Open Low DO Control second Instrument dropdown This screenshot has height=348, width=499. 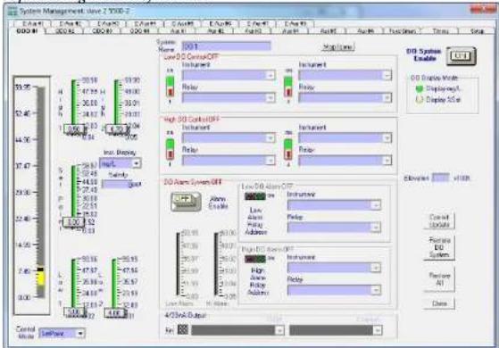(387, 75)
